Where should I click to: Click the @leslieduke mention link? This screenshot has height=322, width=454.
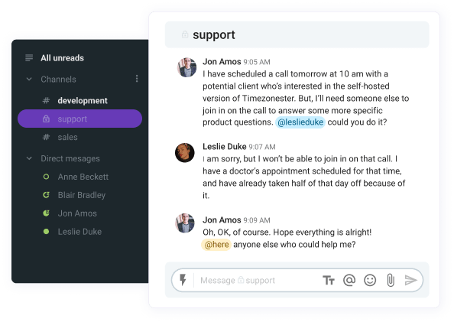click(300, 122)
